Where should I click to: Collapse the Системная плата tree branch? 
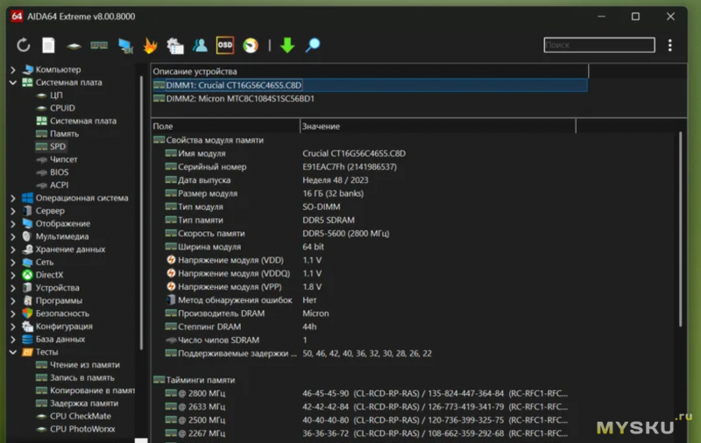[13, 83]
